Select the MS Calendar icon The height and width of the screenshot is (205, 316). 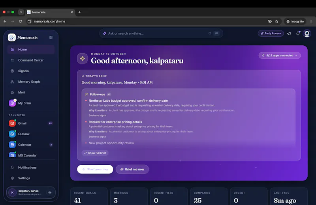(12, 155)
